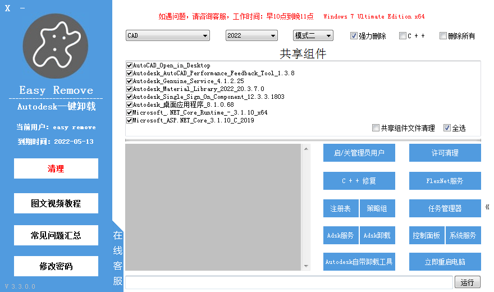Uncheck Autodesk_Material_Library_2022 item
The width and height of the screenshot is (494, 292).
129,89
